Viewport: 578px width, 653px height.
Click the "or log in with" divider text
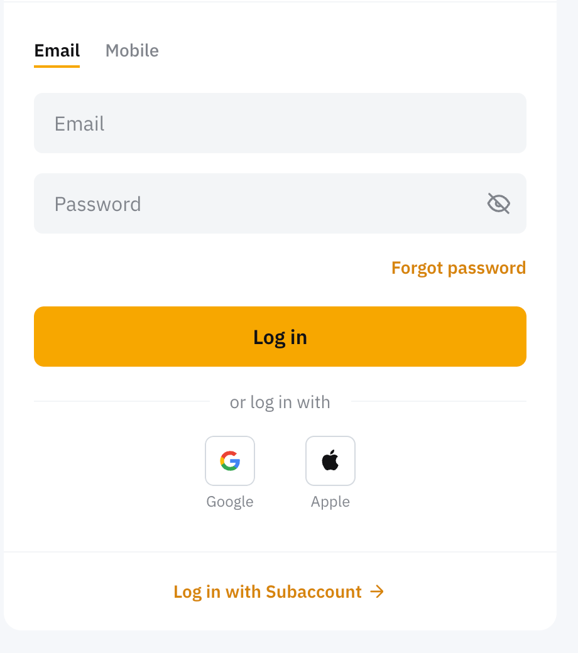click(280, 402)
